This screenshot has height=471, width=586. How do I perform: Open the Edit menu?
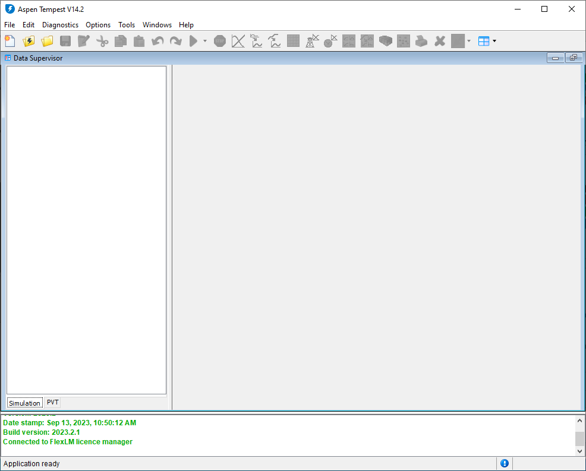29,25
